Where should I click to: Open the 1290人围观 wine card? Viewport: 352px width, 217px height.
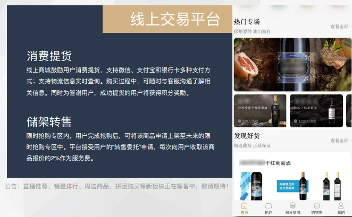tap(316, 111)
